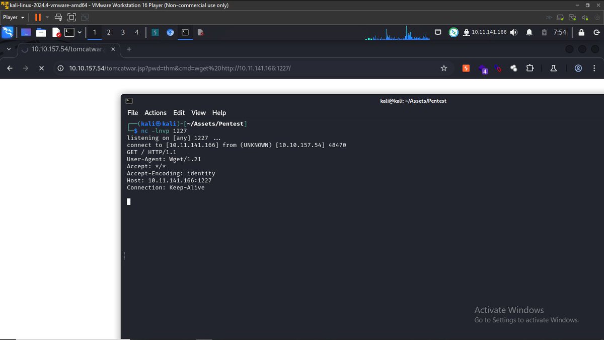The width and height of the screenshot is (604, 340).
Task: Go forward in the browser
Action: (26, 68)
